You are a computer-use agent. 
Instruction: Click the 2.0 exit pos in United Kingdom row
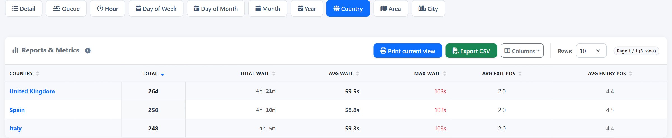pyautogui.click(x=502, y=91)
